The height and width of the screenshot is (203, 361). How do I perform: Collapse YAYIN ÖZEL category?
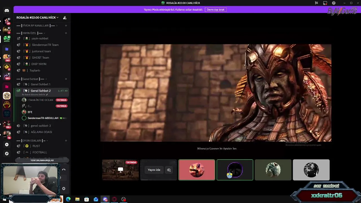tap(31, 33)
